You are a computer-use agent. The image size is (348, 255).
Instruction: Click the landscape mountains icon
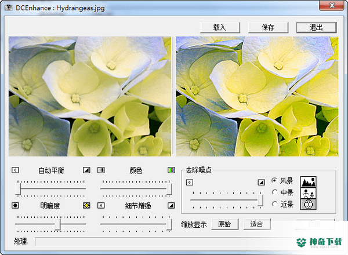coord(309,182)
